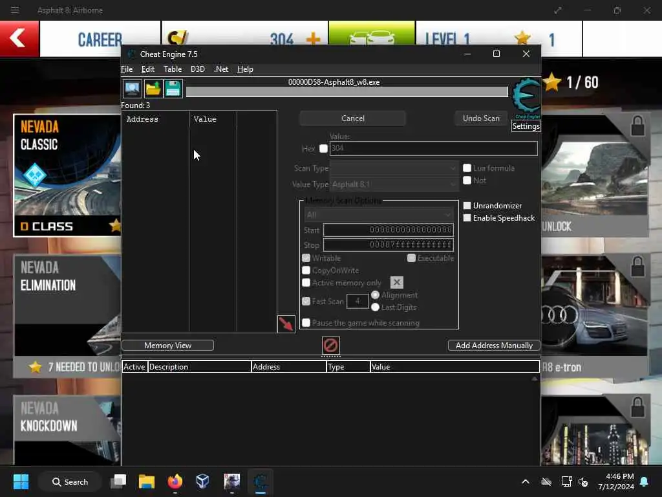
Task: Open the File menu
Action: point(127,69)
